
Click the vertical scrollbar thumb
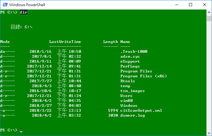point(209,18)
